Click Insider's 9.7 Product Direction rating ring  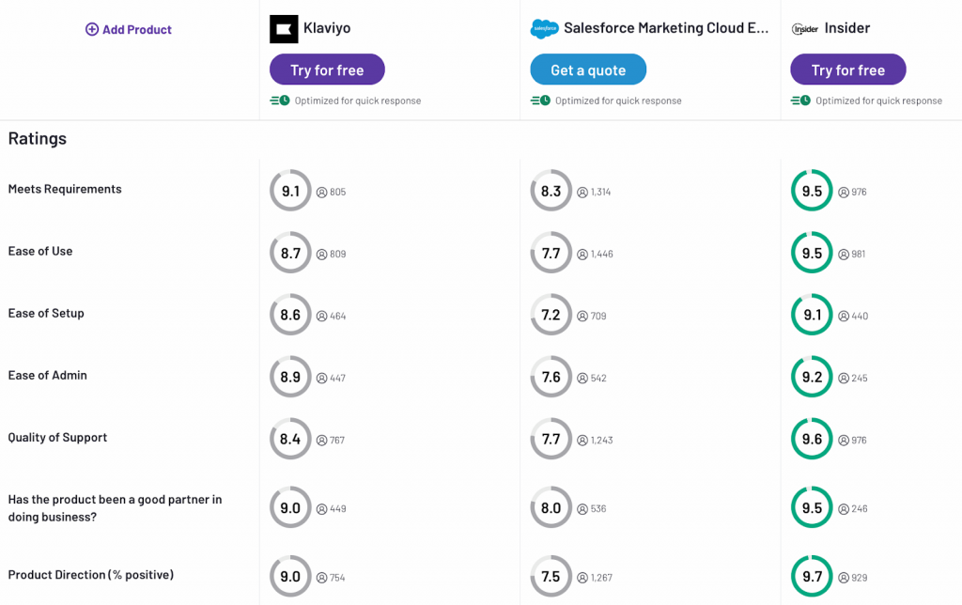(x=812, y=576)
